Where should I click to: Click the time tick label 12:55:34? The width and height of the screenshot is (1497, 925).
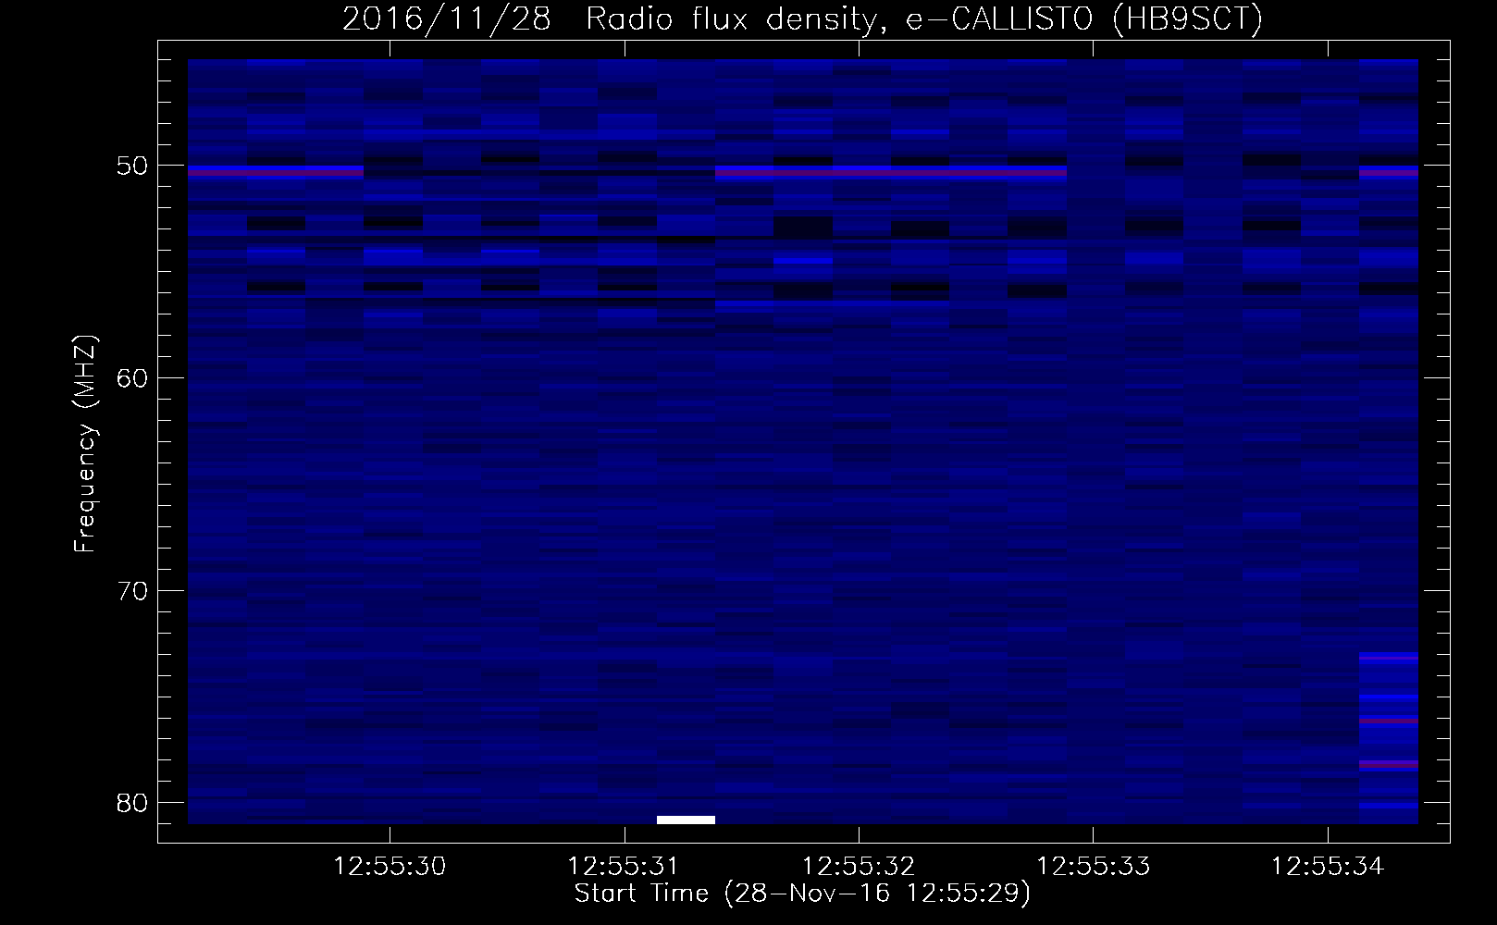(1328, 867)
